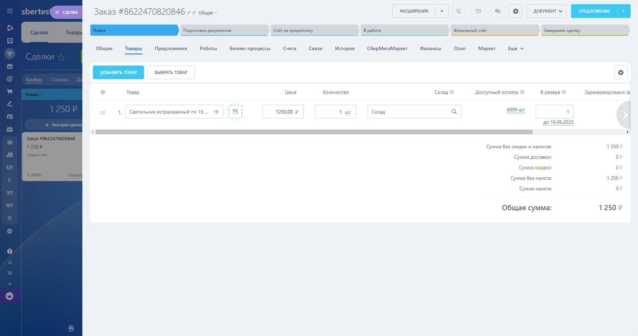Image resolution: width=638 pixels, height=336 pixels.
Task: Expand the Еще tab menu
Action: pos(516,49)
